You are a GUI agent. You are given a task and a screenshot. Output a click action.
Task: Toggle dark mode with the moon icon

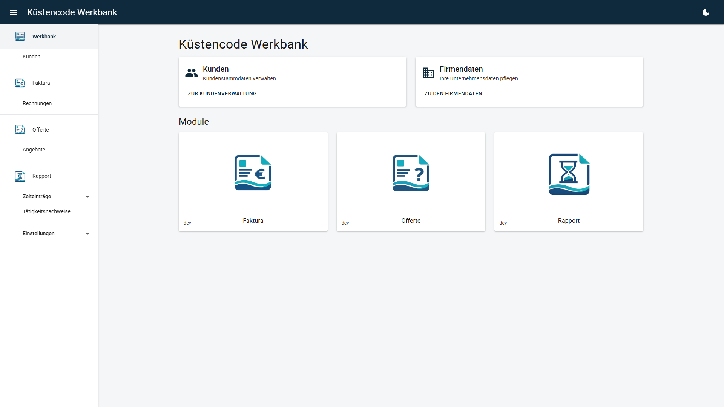pos(706,12)
